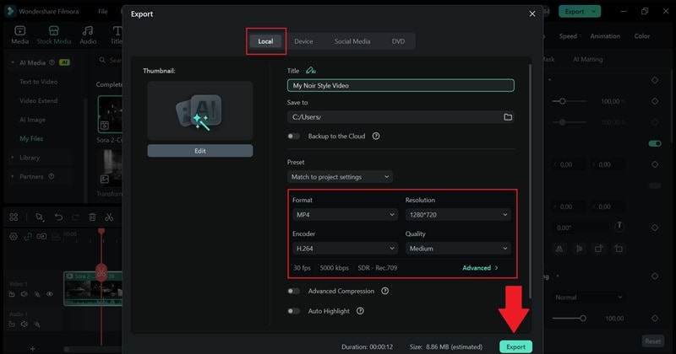Click the Edit thumbnail button
676x354 pixels.
point(200,151)
